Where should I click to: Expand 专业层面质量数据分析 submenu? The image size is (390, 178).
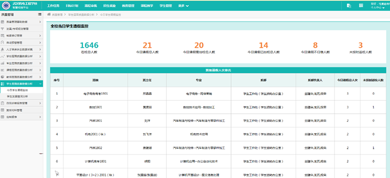[x=21, y=63]
